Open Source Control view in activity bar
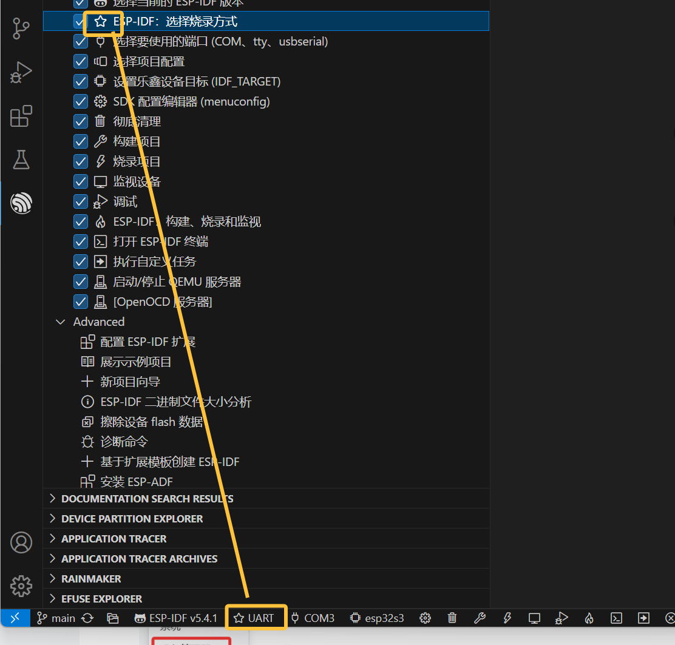 [x=21, y=29]
